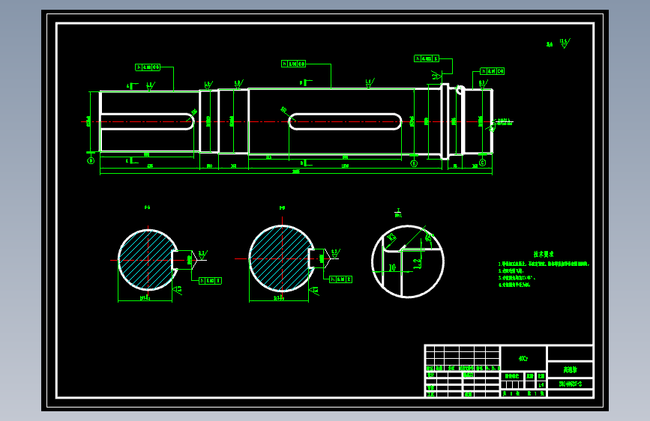650x421 pixels.
Task: Click the section label above the left hatched circle
Action: (x=147, y=208)
